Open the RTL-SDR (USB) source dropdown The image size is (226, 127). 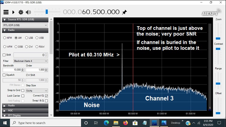pyautogui.click(x=25, y=25)
